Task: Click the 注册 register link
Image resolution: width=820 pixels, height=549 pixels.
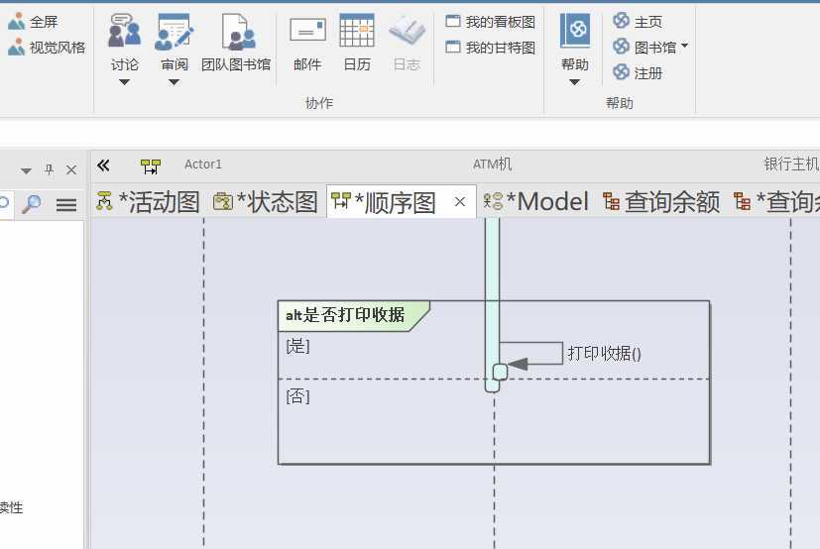Action: click(638, 73)
